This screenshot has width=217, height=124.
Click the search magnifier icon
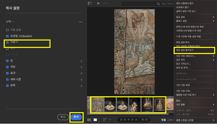pos(158,3)
